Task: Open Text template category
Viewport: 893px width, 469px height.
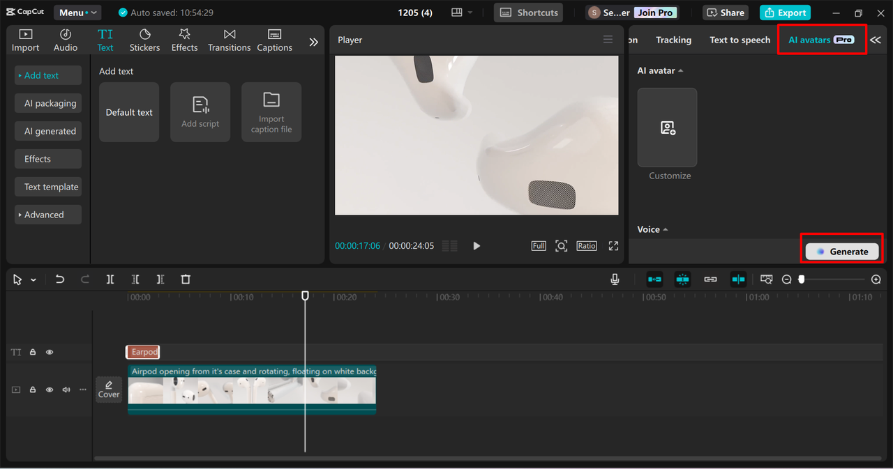Action: tap(48, 187)
